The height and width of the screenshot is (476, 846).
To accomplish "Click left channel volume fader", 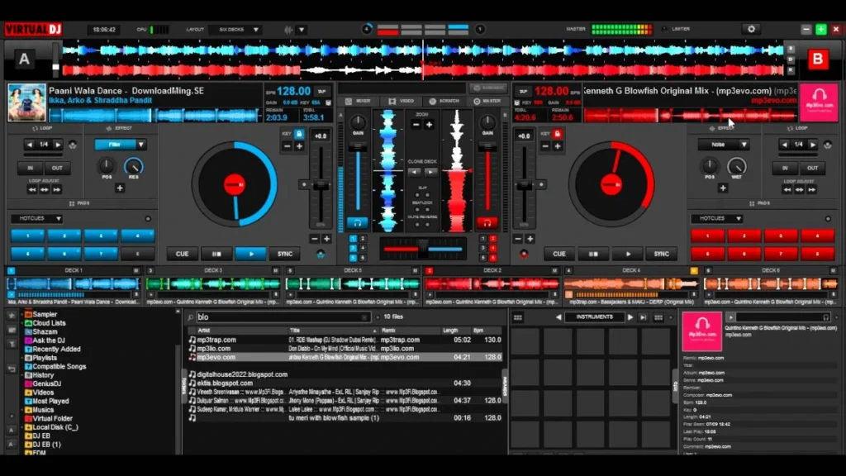I will click(358, 178).
